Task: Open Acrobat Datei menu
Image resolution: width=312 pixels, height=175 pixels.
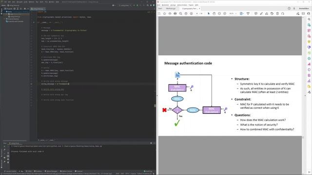Action: click(x=158, y=5)
